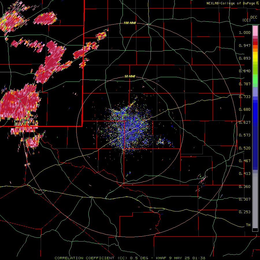260x260 pixels.
Task: Select the 0.893 scale value
Action: pyautogui.click(x=245, y=58)
